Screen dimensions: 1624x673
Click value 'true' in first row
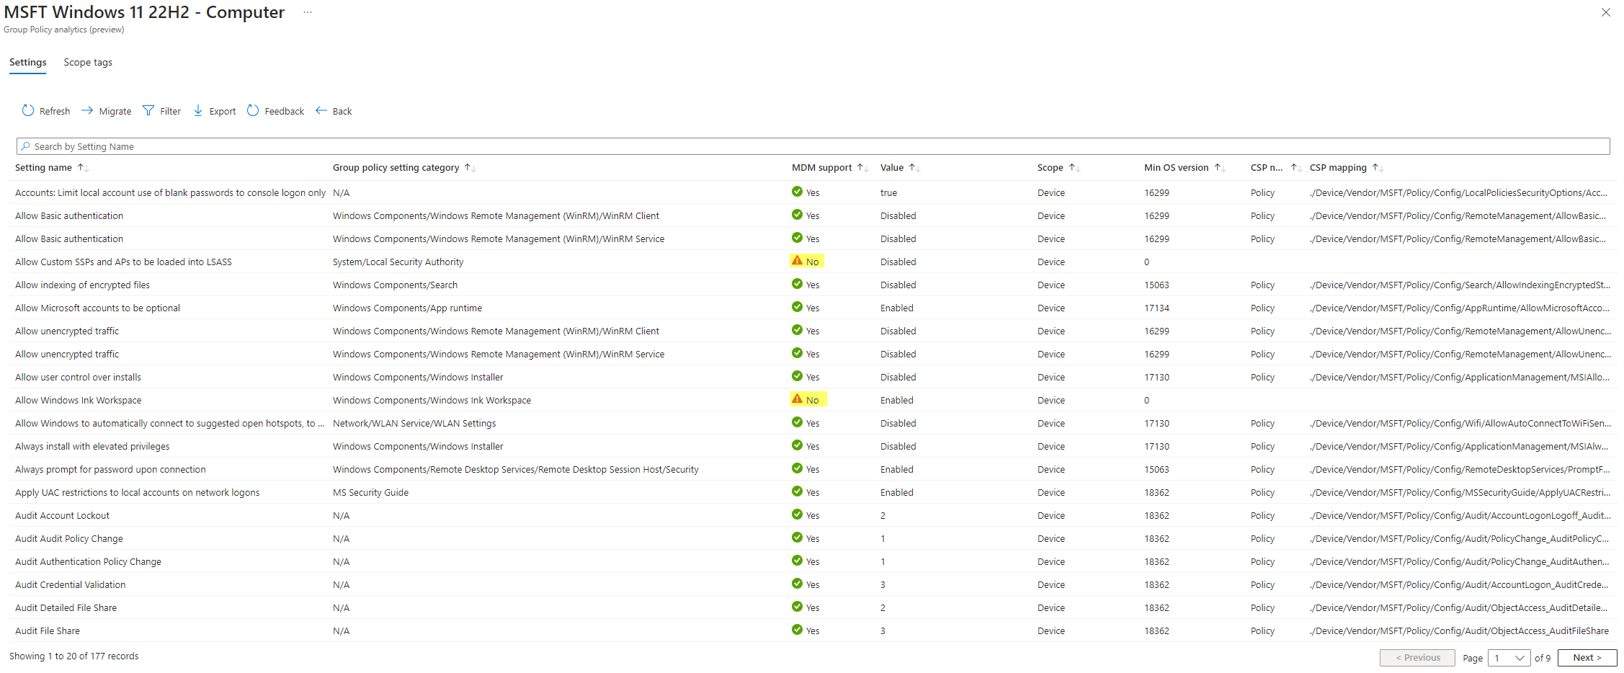point(889,193)
